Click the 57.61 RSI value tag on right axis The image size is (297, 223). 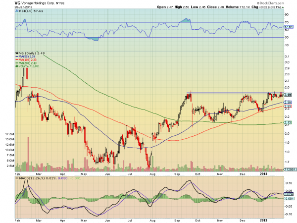tap(288, 27)
